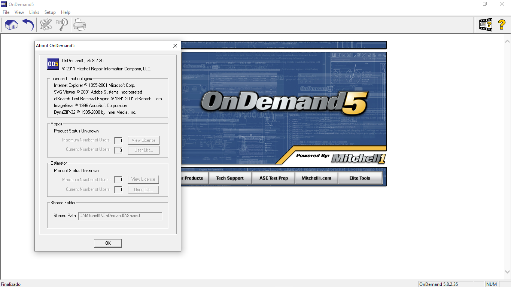Open the View menu

(19, 12)
